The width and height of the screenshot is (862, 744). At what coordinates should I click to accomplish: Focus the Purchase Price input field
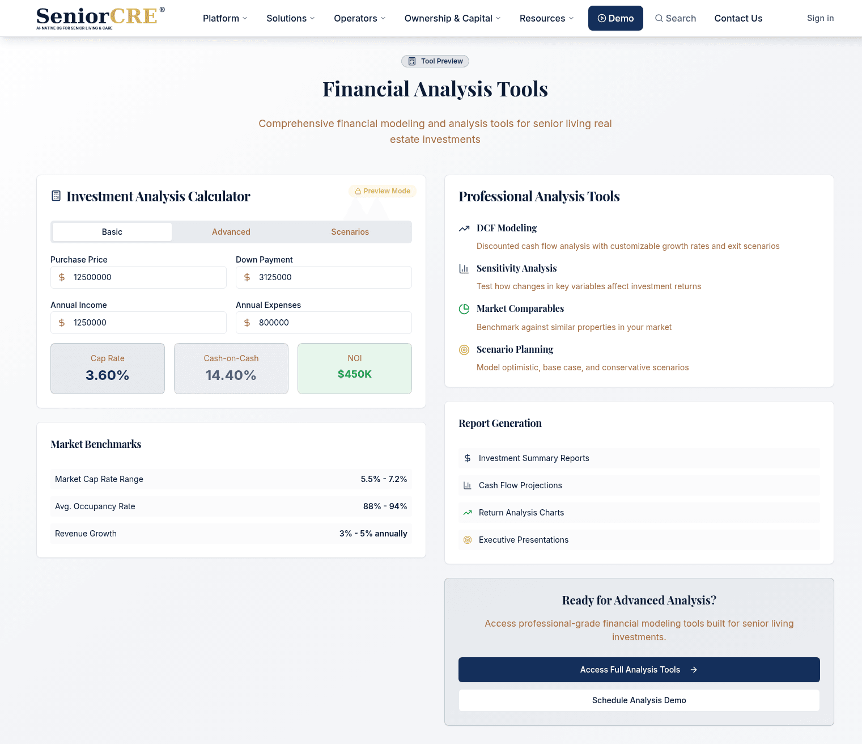[138, 277]
